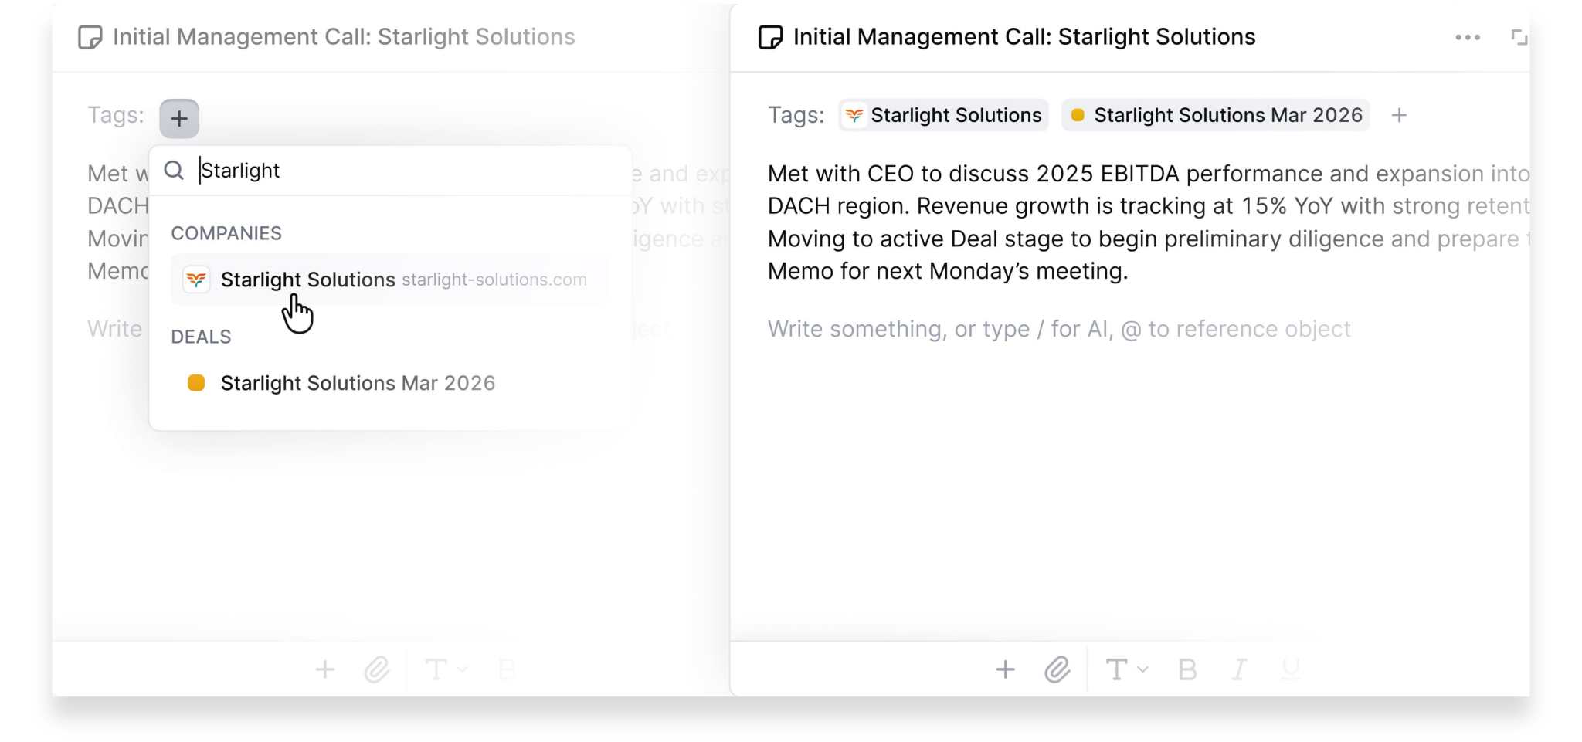Click the note icon beside the right note's title

772,36
